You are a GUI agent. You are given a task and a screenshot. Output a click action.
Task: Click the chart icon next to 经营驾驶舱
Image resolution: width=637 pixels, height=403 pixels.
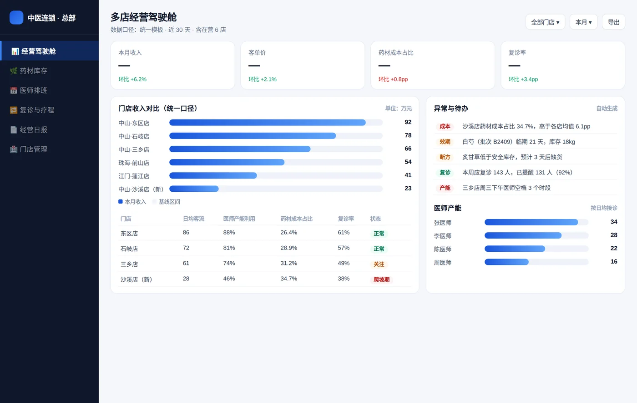(15, 51)
